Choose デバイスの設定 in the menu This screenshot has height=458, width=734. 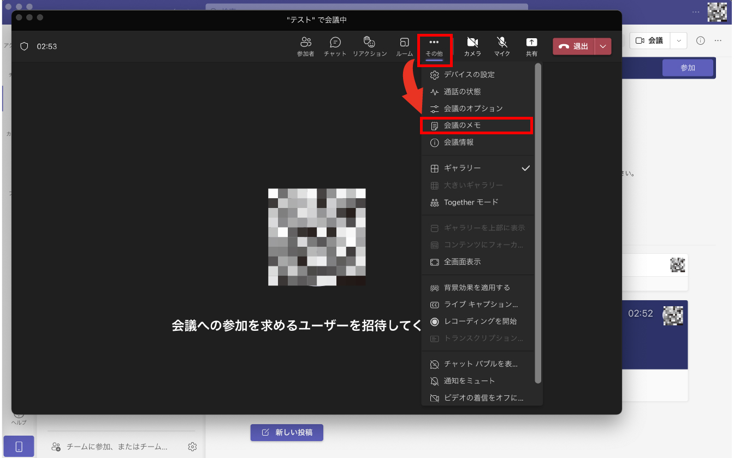(469, 74)
